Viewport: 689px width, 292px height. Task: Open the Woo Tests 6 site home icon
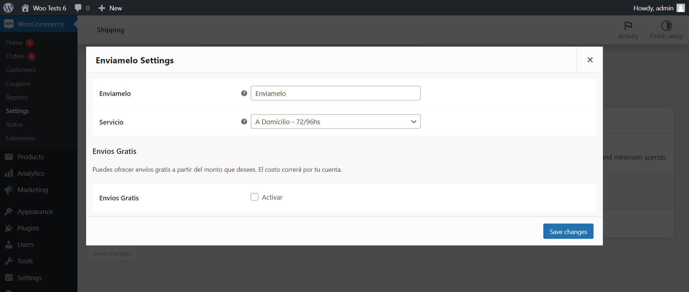25,8
